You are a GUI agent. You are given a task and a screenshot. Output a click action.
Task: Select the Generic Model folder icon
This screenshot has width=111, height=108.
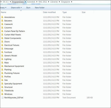[x=2, y=56]
